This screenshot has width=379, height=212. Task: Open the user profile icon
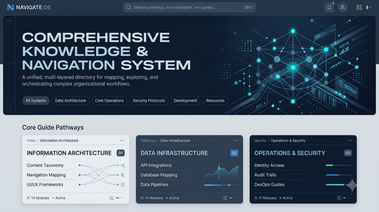point(342,7)
